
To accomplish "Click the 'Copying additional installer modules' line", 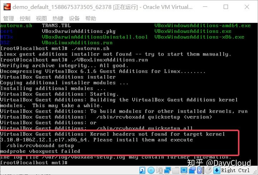I will point(64,83).
